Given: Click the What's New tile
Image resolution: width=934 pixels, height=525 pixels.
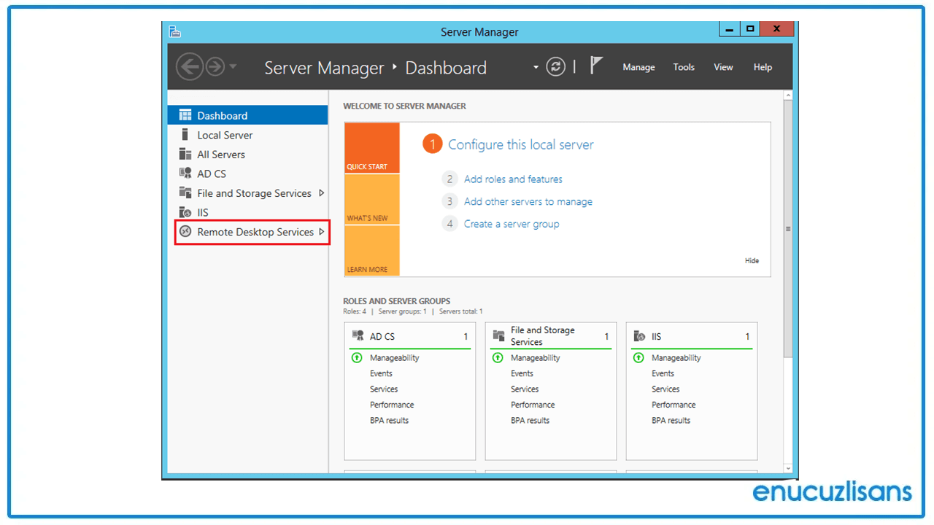Looking at the screenshot, I should [x=372, y=200].
